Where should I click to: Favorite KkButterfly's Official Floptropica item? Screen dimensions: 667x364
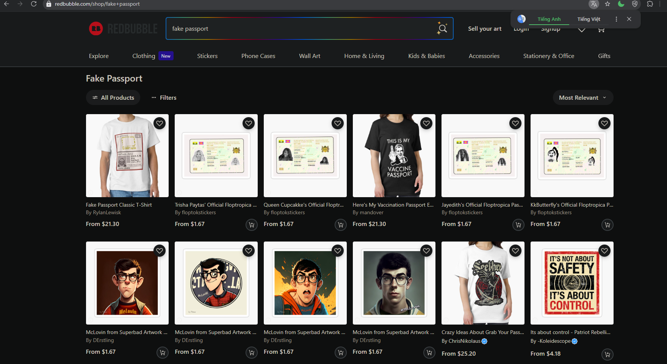coord(604,123)
